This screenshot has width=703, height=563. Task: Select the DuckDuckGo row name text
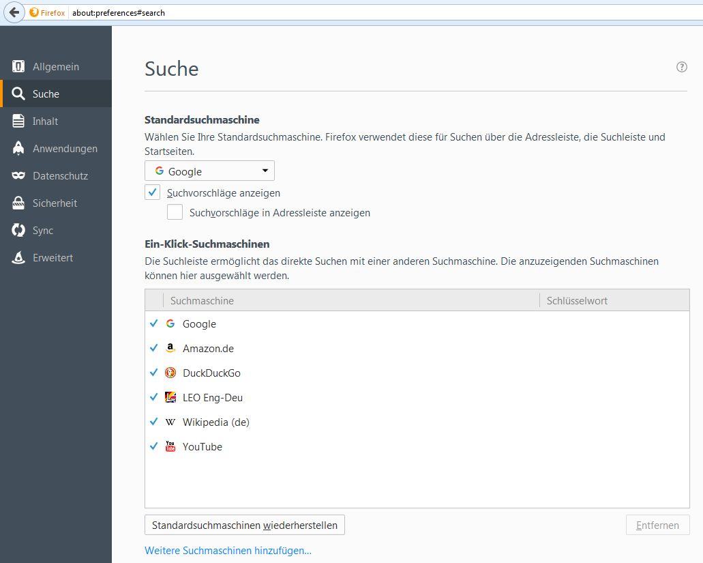[x=211, y=373]
